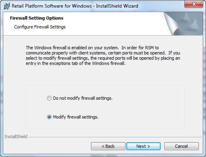Click the white header panel background
The height and width of the screenshot is (157, 206).
click(105, 24)
